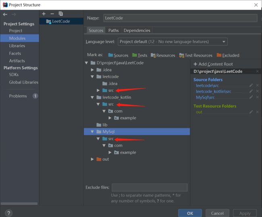Viewport: 262px width, 217px height.
Task: Remove the D:\project\java\LeetCode content root
Action: pyautogui.click(x=258, y=72)
